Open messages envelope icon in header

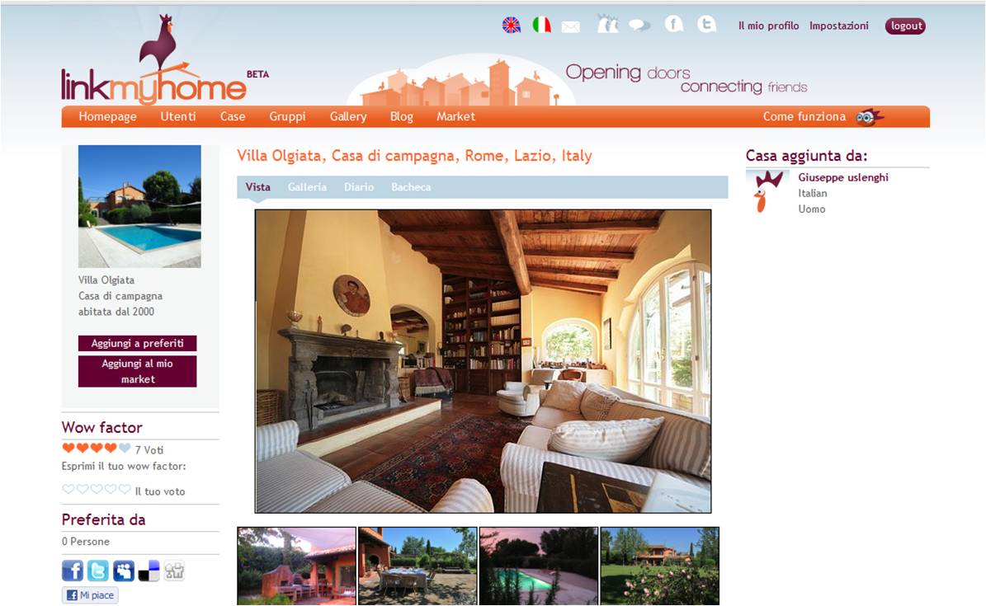point(570,27)
